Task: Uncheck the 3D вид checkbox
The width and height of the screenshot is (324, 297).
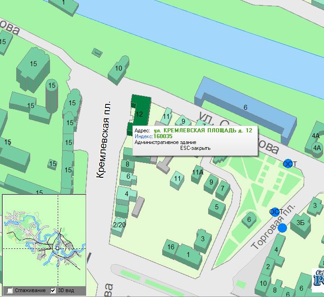Action: pyautogui.click(x=53, y=290)
